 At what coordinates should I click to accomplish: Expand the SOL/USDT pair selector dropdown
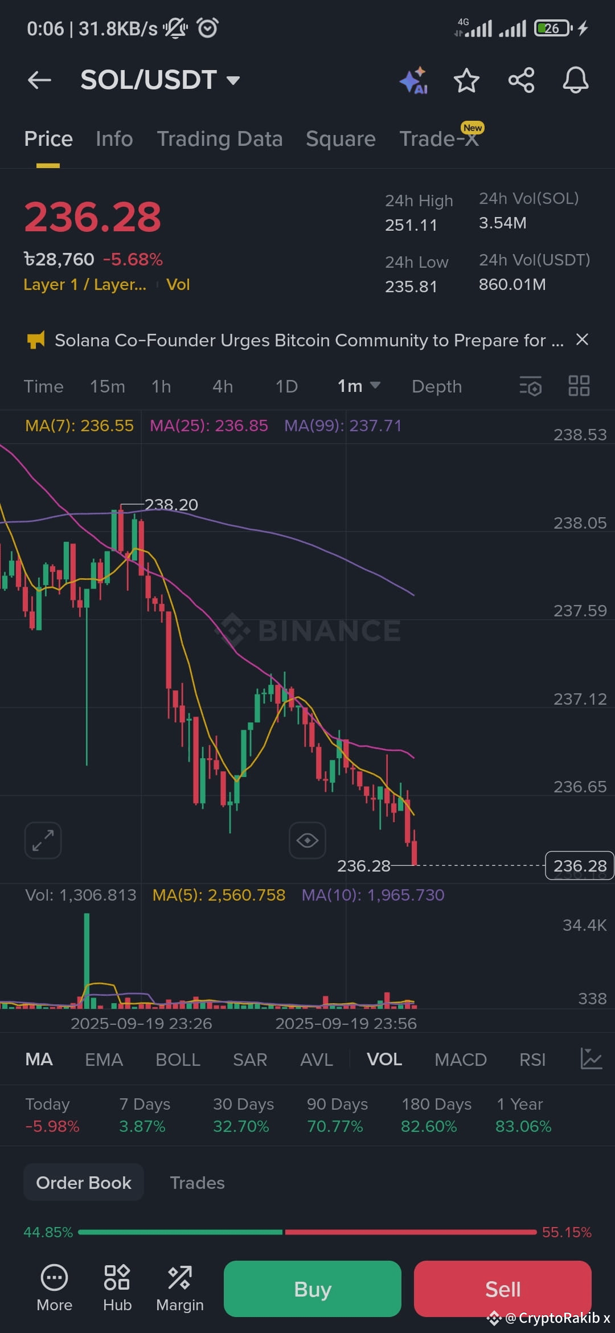(233, 80)
